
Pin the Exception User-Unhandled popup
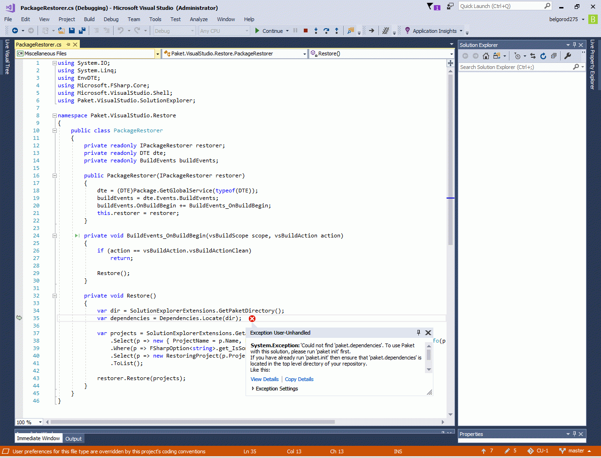(419, 333)
